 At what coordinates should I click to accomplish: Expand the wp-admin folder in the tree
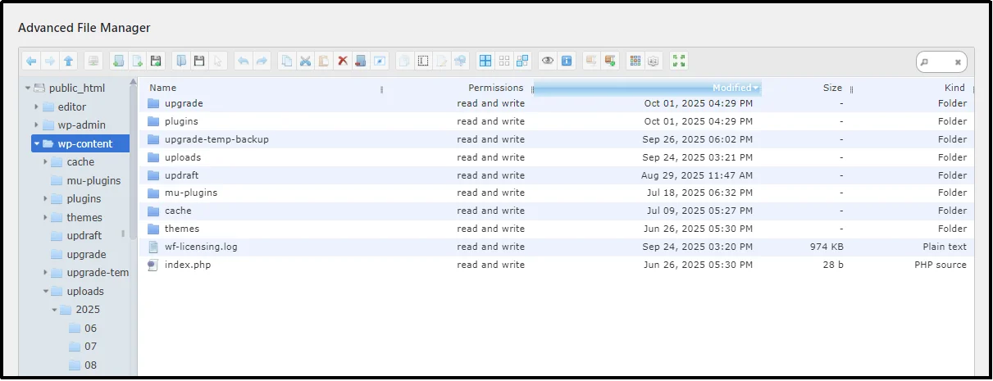36,125
